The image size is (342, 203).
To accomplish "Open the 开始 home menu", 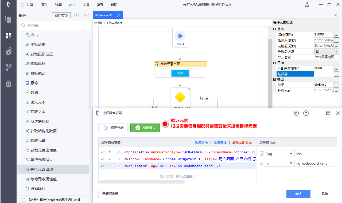I will point(27,5).
